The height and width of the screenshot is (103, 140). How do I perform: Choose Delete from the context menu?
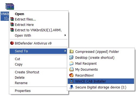39,77
